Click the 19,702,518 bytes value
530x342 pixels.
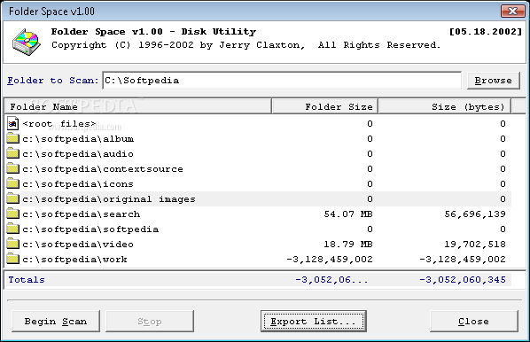pos(475,245)
